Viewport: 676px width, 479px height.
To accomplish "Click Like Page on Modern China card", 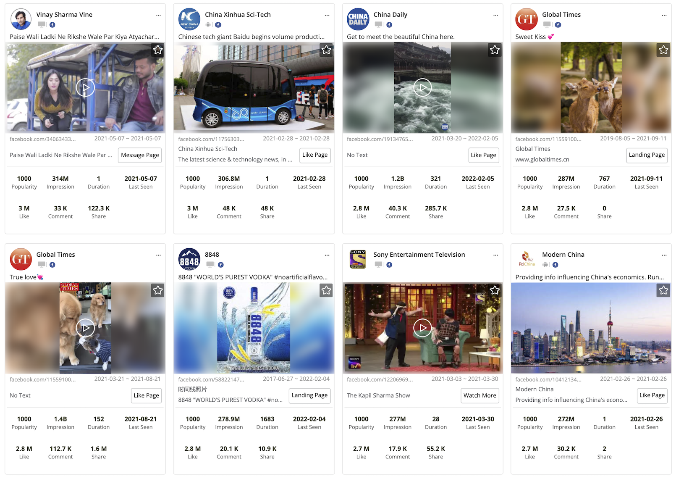I will pyautogui.click(x=652, y=395).
